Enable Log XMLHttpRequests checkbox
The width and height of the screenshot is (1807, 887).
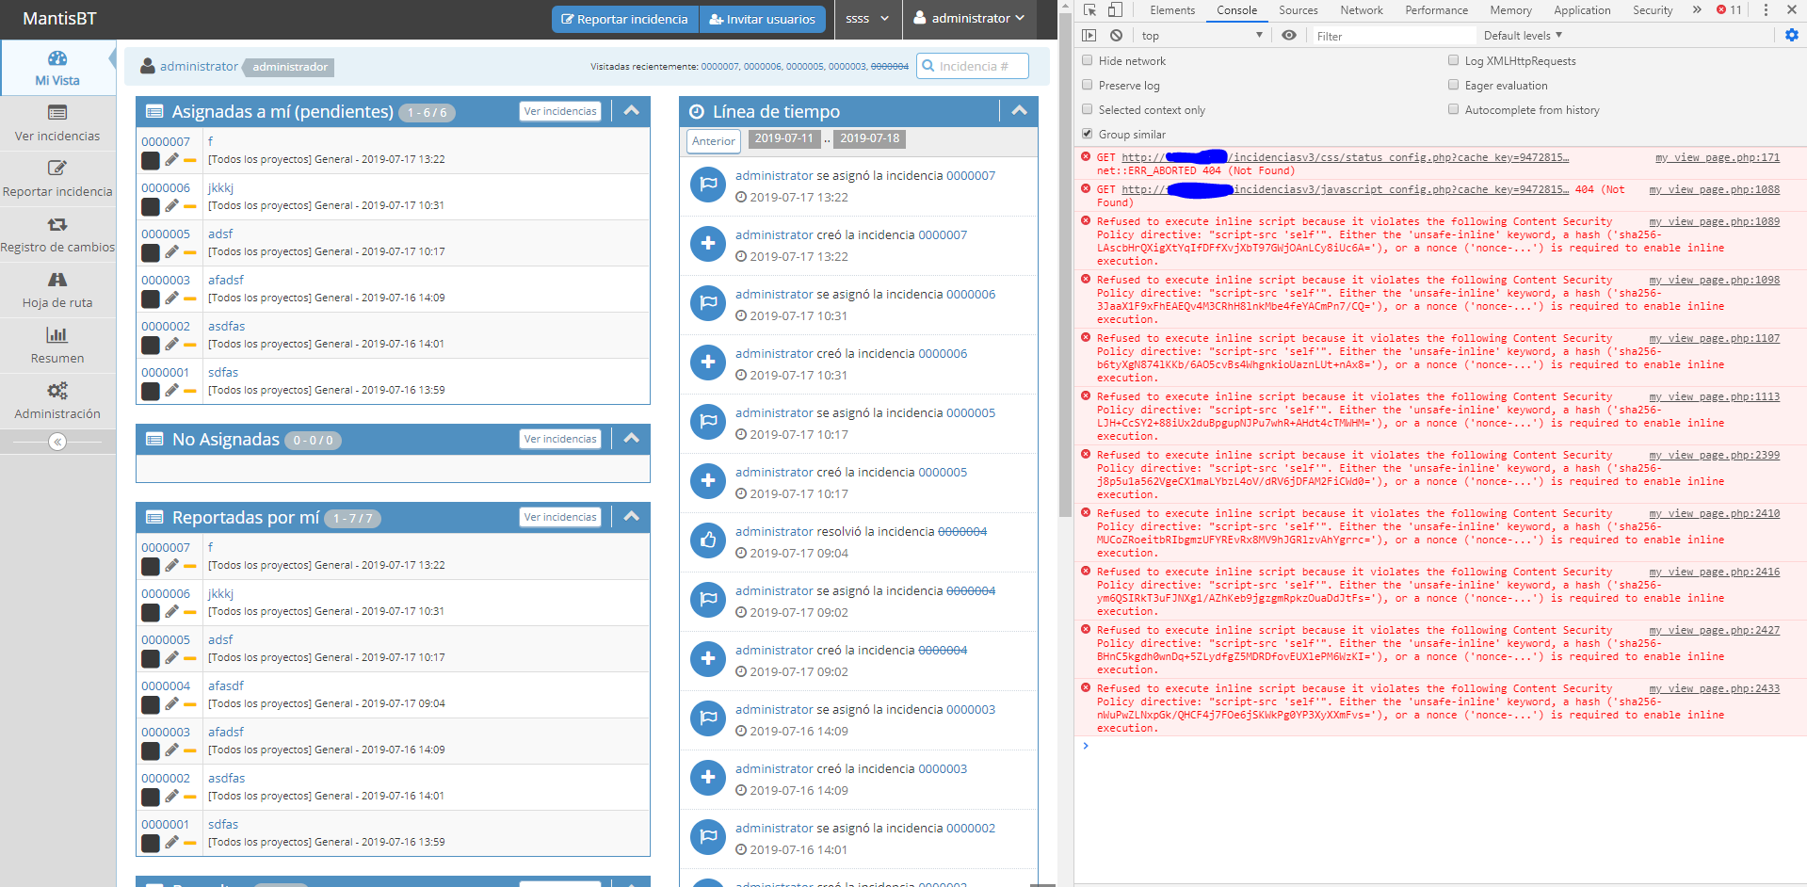point(1454,60)
